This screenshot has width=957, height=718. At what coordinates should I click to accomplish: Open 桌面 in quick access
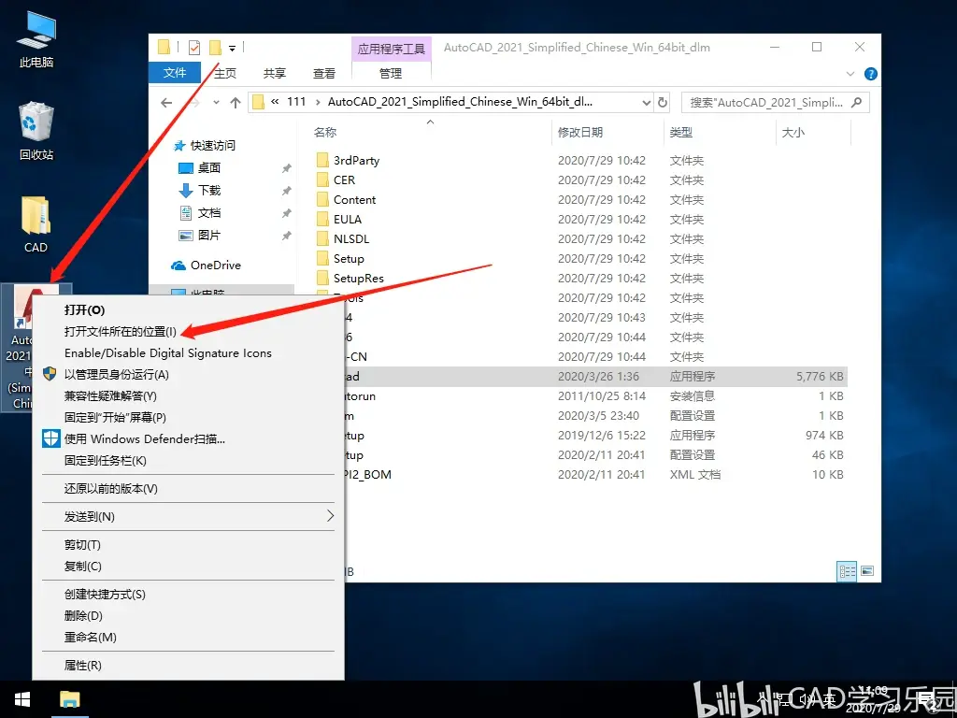pyautogui.click(x=208, y=168)
